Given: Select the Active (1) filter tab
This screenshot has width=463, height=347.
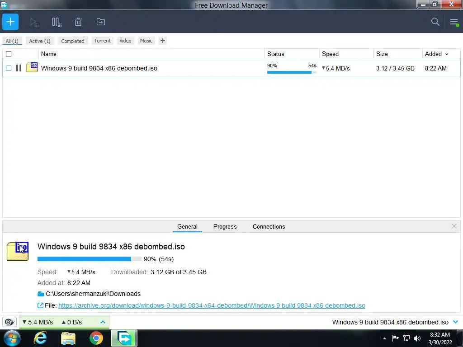Looking at the screenshot, I should pyautogui.click(x=40, y=41).
